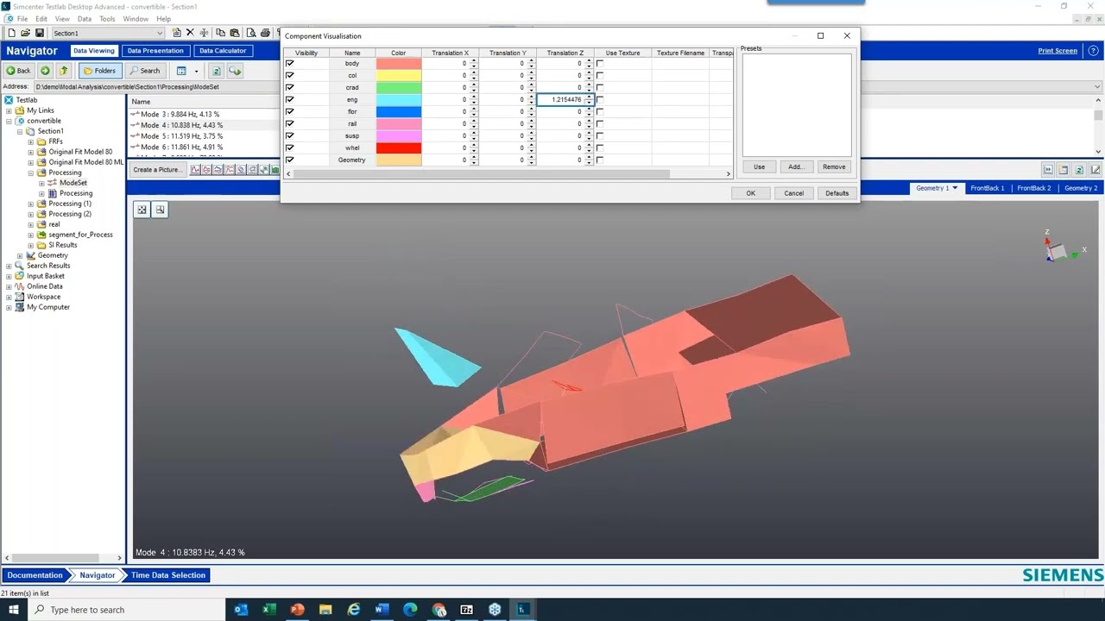Collapse the convertible tree node
Image resolution: width=1105 pixels, height=621 pixels.
[9, 121]
